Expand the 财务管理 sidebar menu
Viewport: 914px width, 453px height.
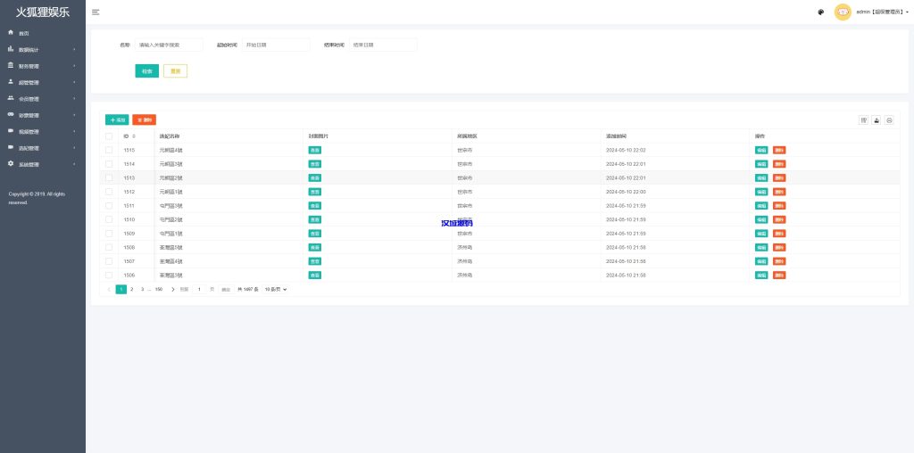point(42,66)
